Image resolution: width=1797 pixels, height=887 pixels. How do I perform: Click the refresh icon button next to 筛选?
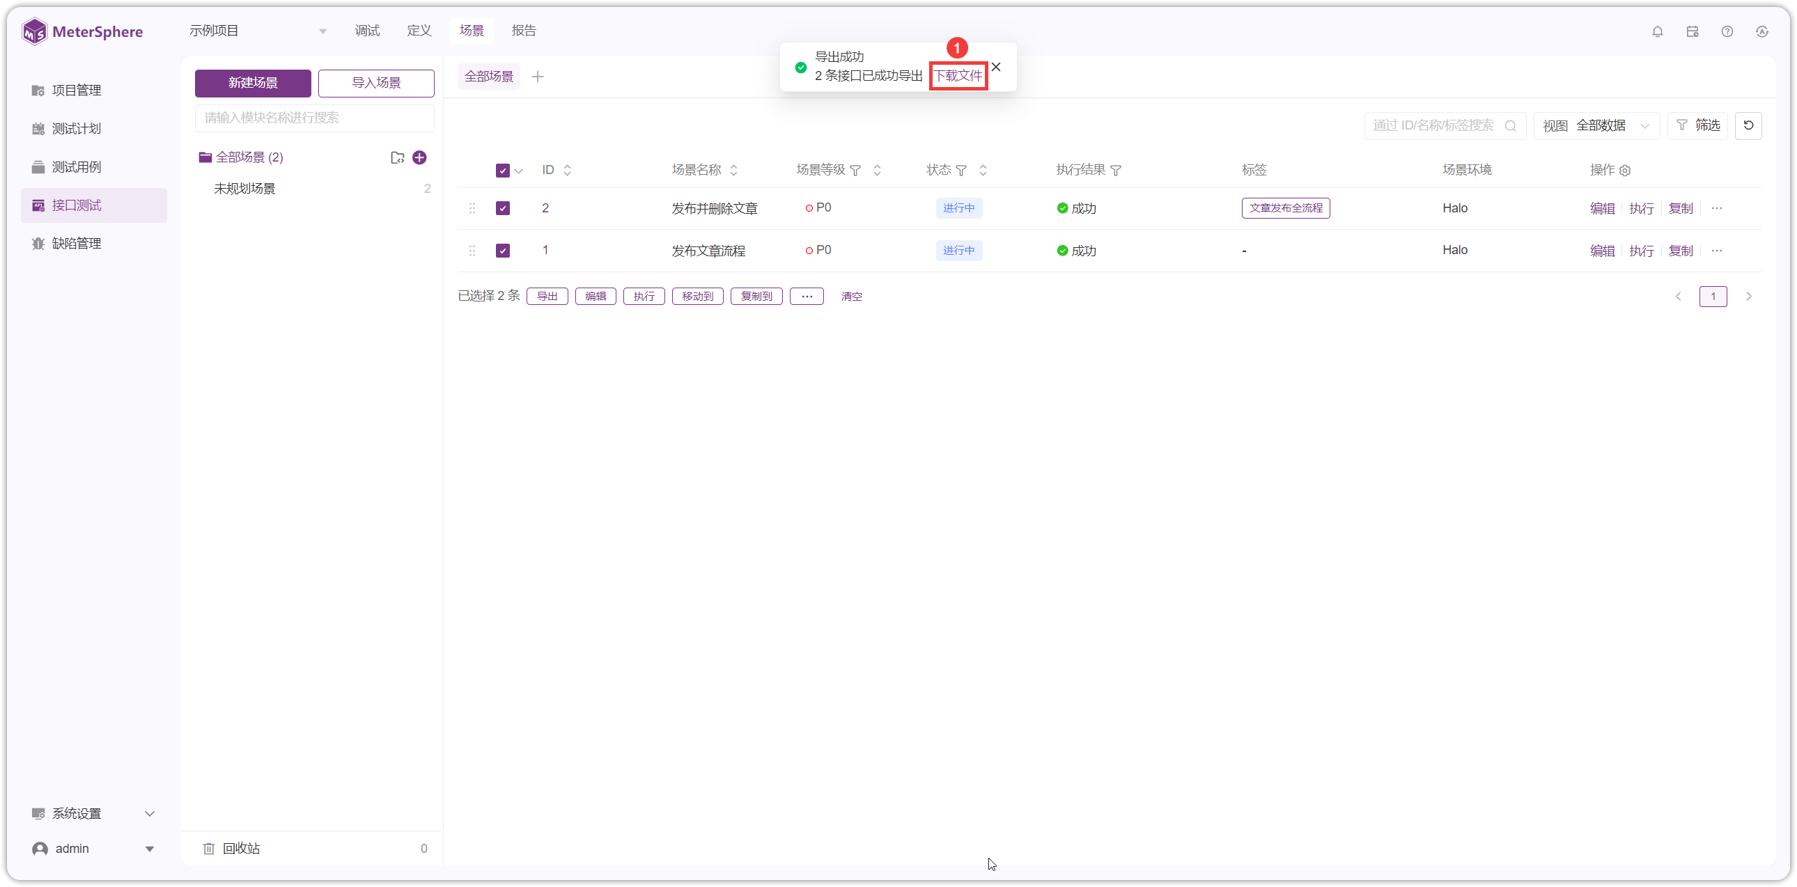click(1748, 125)
